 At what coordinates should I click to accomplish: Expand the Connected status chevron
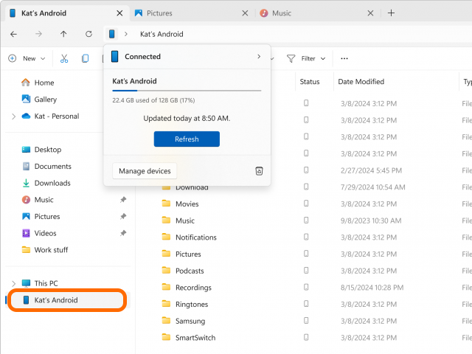(259, 57)
